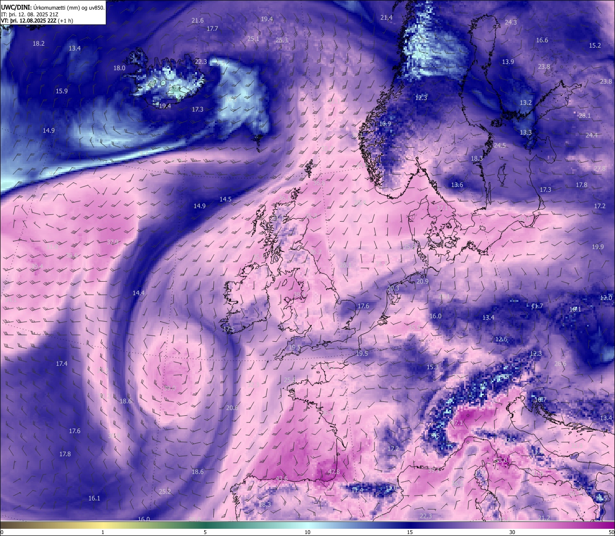
Task: Click the 13.2 value label
Action: click(526, 103)
